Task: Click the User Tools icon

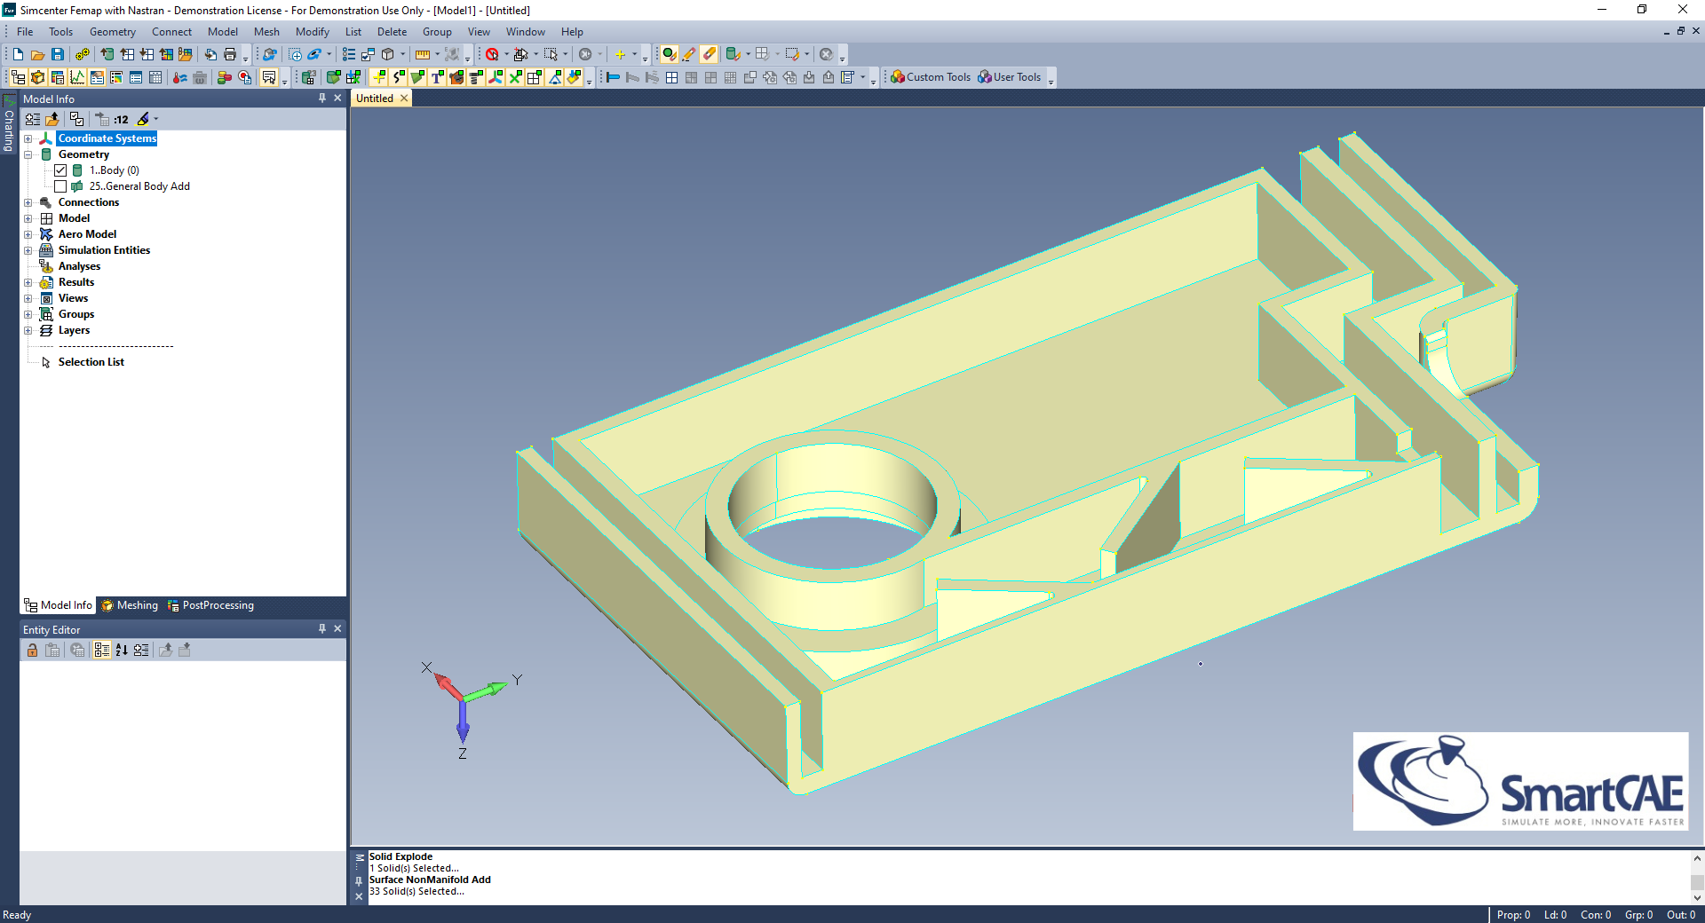Action: click(985, 77)
